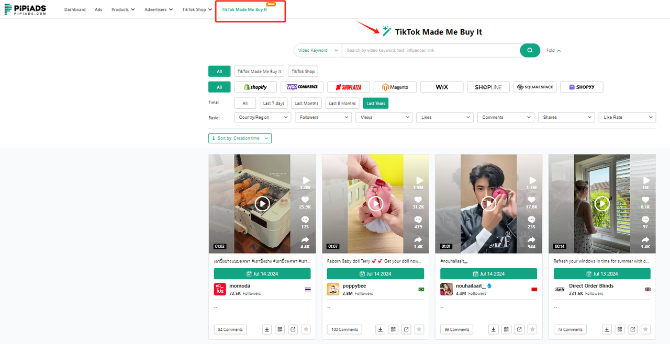Show QR code for nouhailaait__ video
Viewport: 670px width, 344px height.
coord(507,329)
